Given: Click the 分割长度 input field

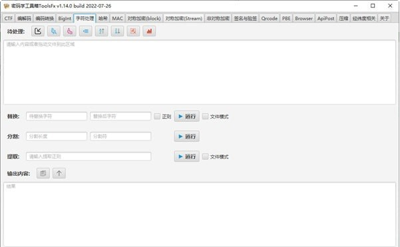Looking at the screenshot, I should pyautogui.click(x=57, y=136).
